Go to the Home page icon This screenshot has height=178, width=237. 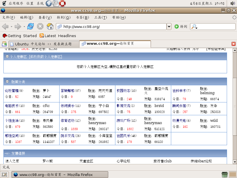tap(50, 26)
